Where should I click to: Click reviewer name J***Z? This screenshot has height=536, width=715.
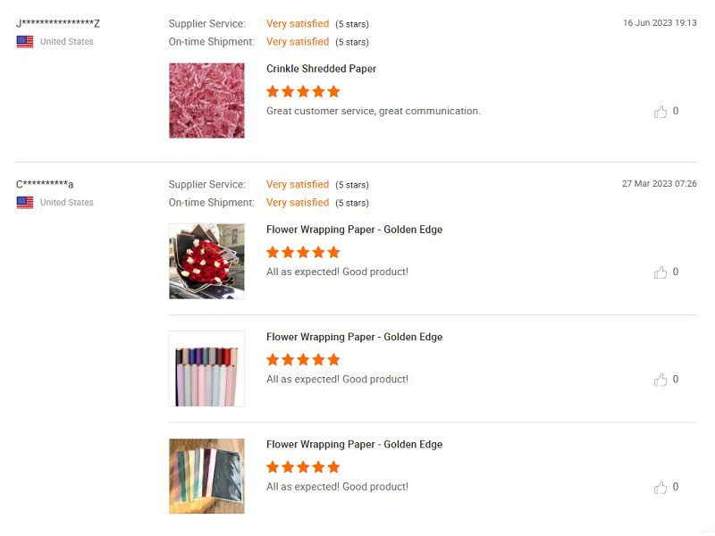pos(58,23)
